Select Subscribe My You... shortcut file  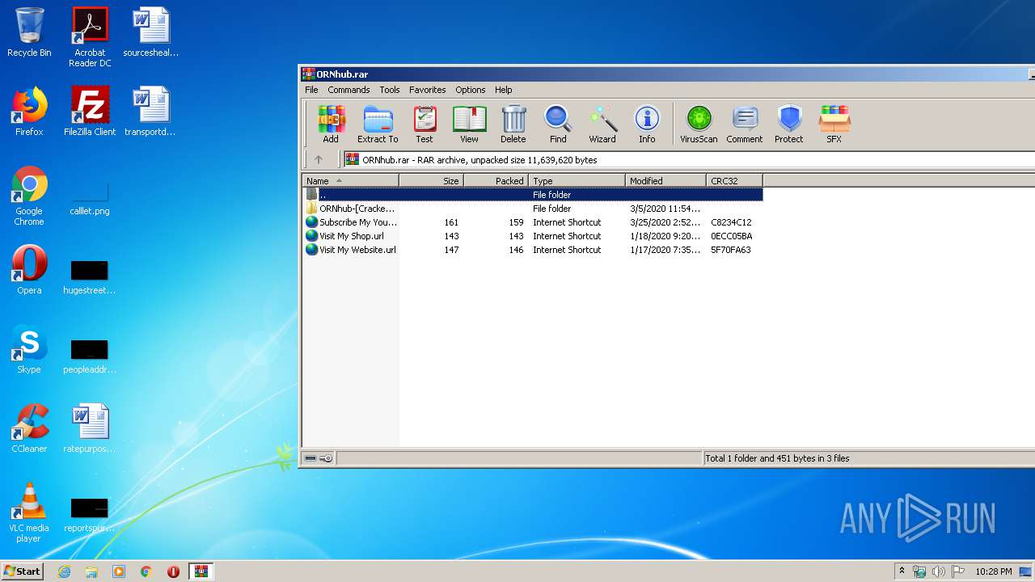click(x=533, y=222)
